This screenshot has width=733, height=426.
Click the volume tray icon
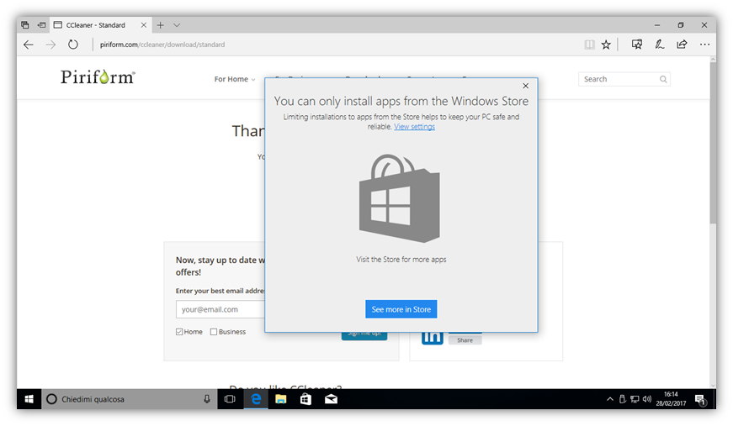(x=647, y=399)
